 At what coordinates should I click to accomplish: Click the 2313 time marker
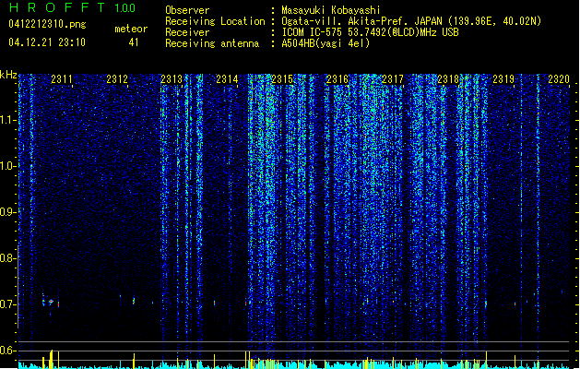172,79
